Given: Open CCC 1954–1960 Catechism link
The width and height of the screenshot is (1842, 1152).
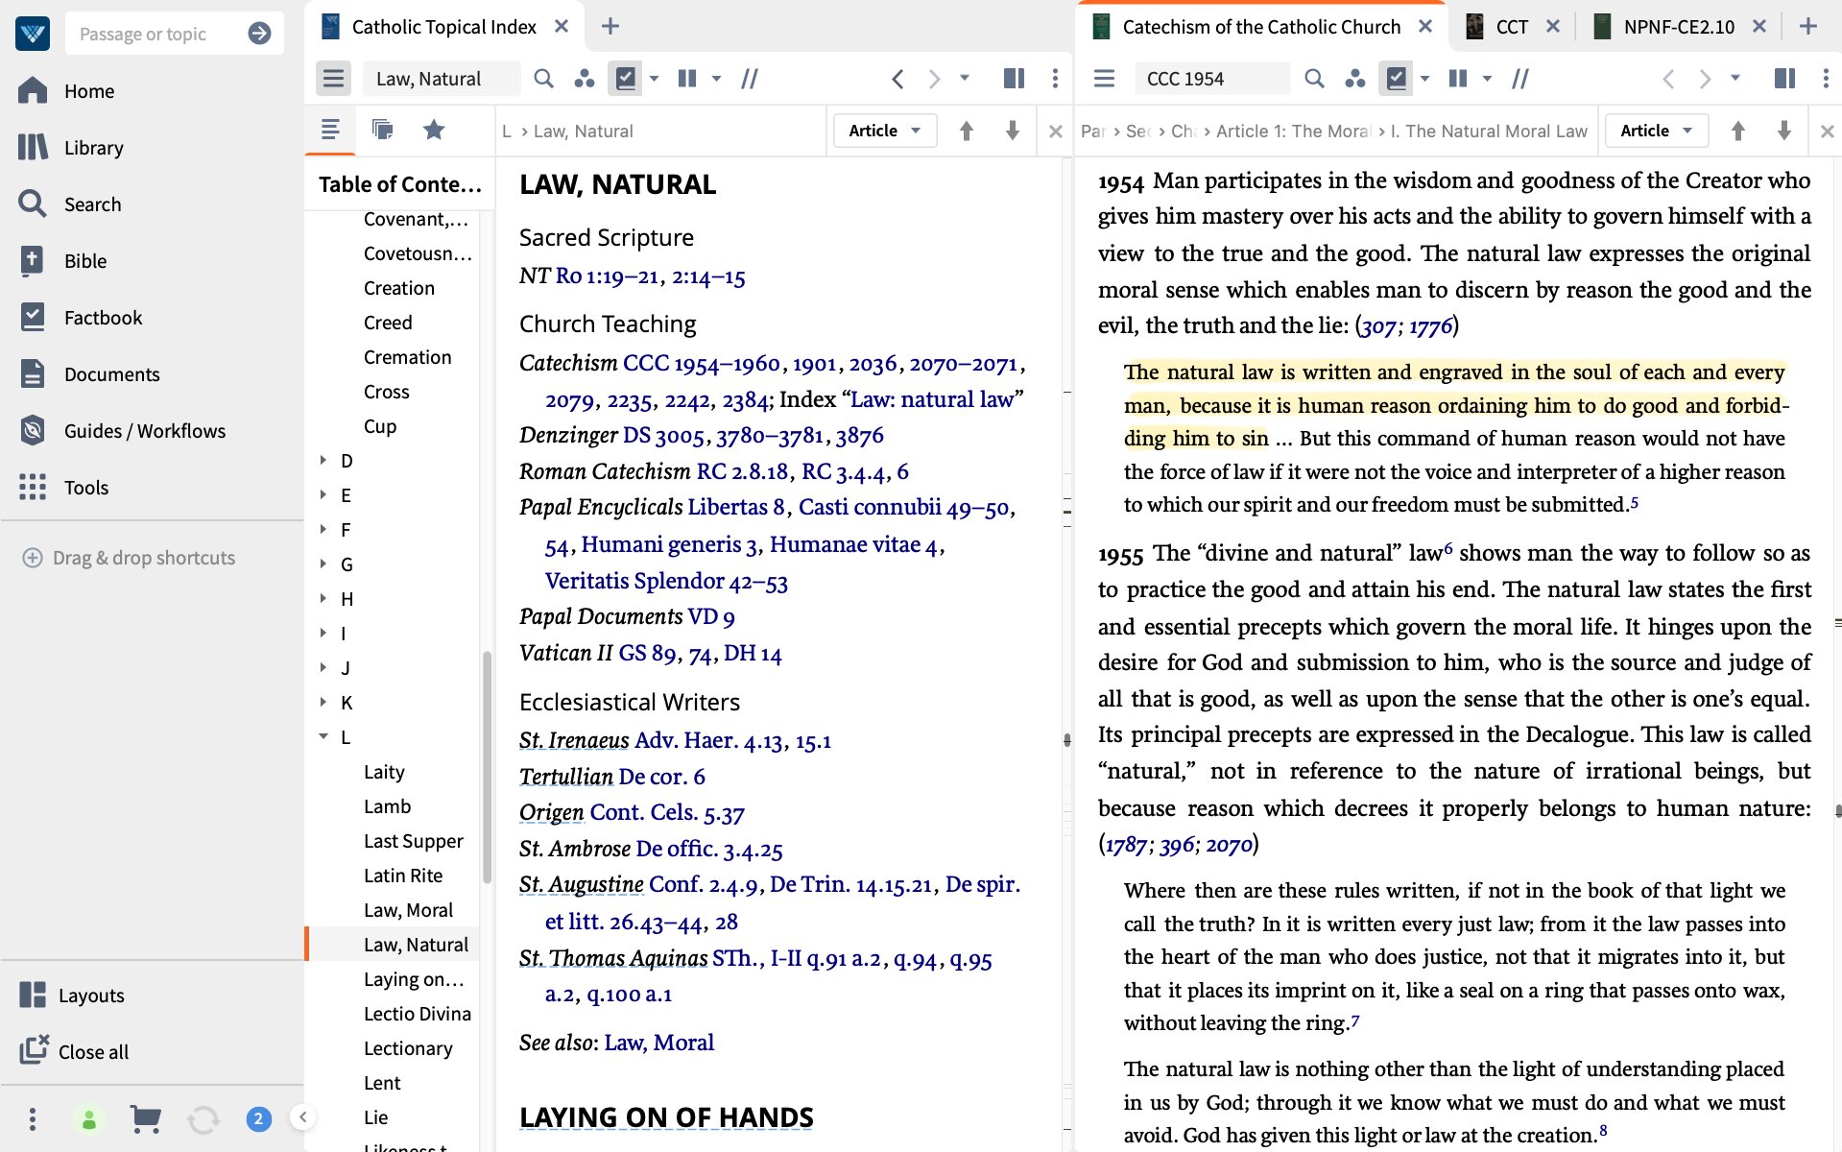Looking at the screenshot, I should (701, 364).
